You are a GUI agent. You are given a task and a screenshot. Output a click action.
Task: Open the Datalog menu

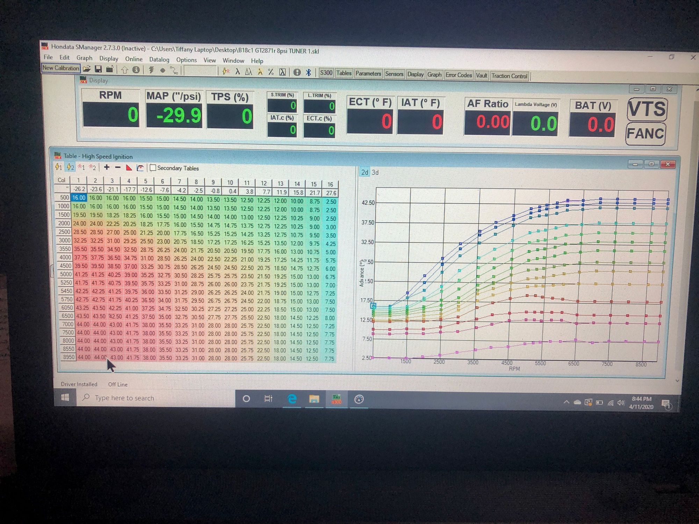[x=159, y=59]
